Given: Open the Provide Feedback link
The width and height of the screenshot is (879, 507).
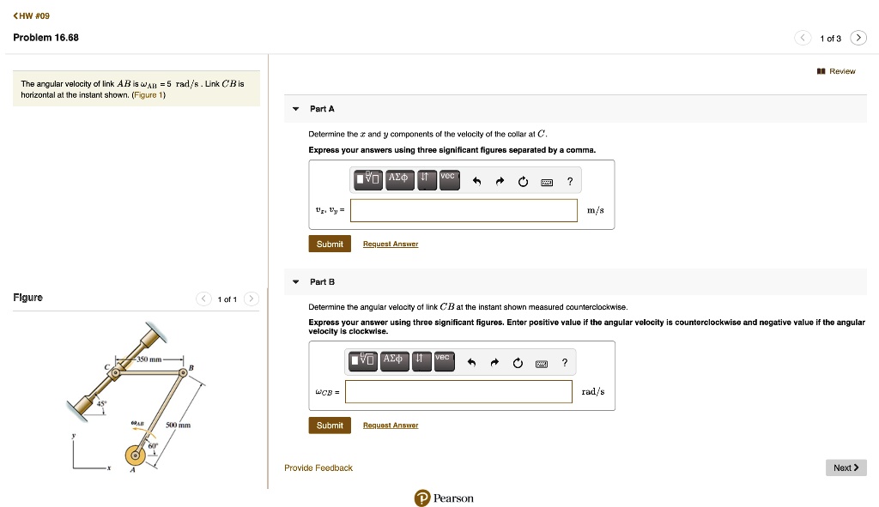Looking at the screenshot, I should (318, 468).
